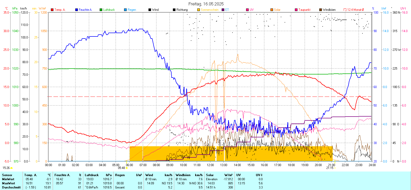Click the 12:00 time axis label
This screenshot has height=190, width=411.
[210, 165]
